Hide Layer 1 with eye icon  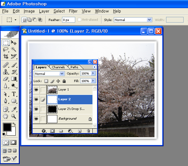pyautogui.click(x=36, y=90)
